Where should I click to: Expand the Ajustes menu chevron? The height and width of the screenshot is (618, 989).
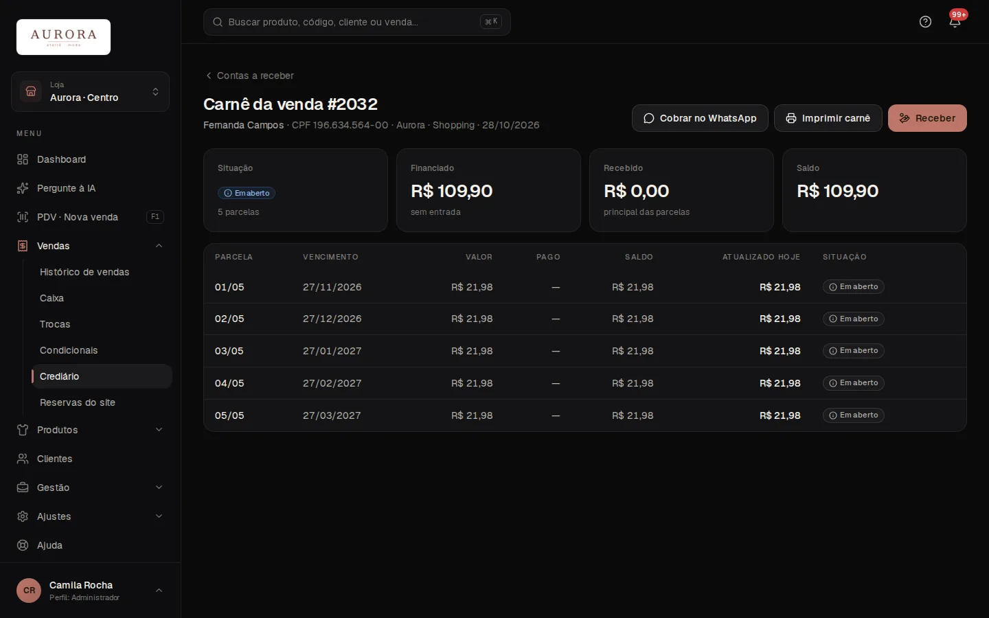[159, 516]
